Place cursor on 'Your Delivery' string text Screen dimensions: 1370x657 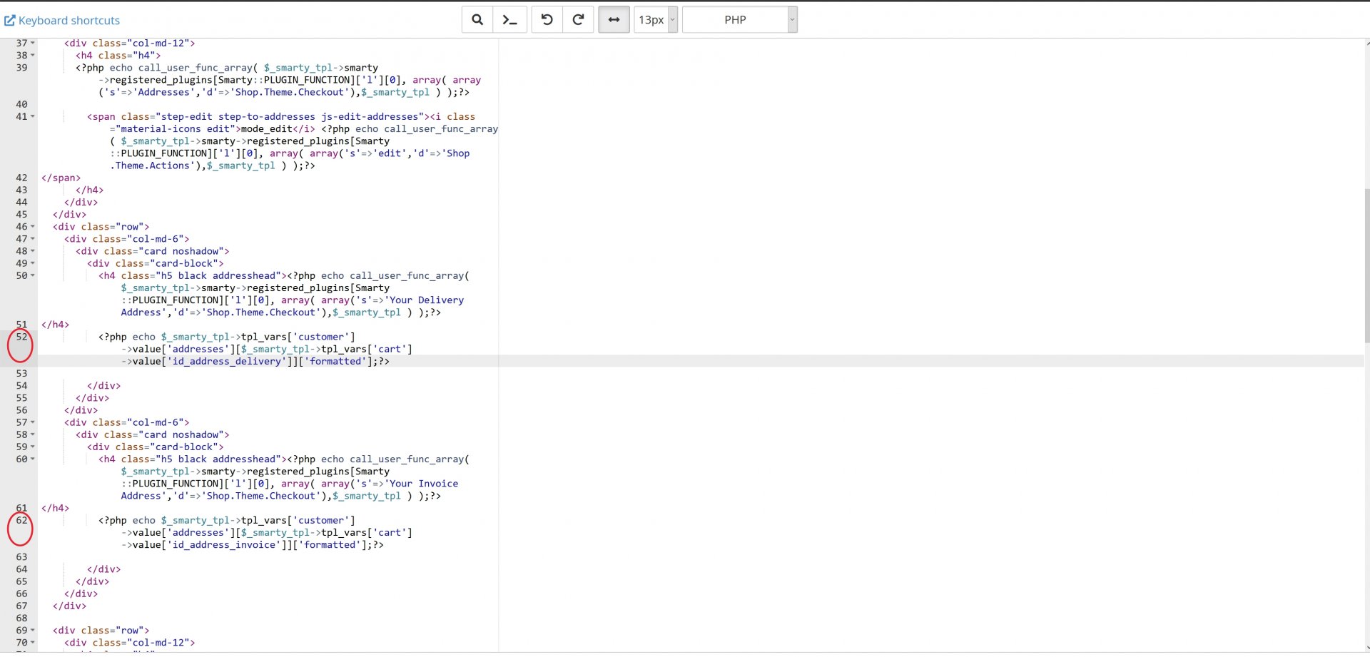(425, 300)
